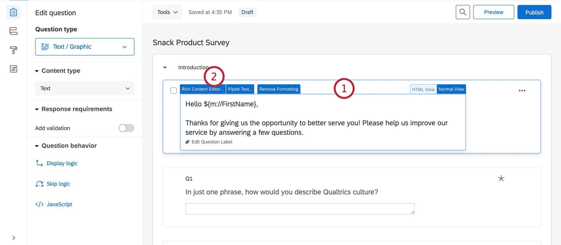The height and width of the screenshot is (245, 561).
Task: Open the Survey builder clipboard icon
Action: (14, 12)
